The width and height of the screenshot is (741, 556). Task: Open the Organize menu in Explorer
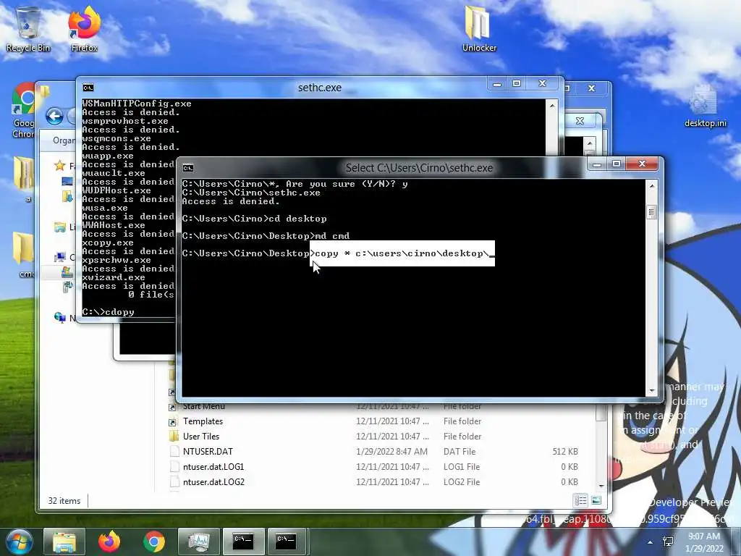click(x=64, y=140)
